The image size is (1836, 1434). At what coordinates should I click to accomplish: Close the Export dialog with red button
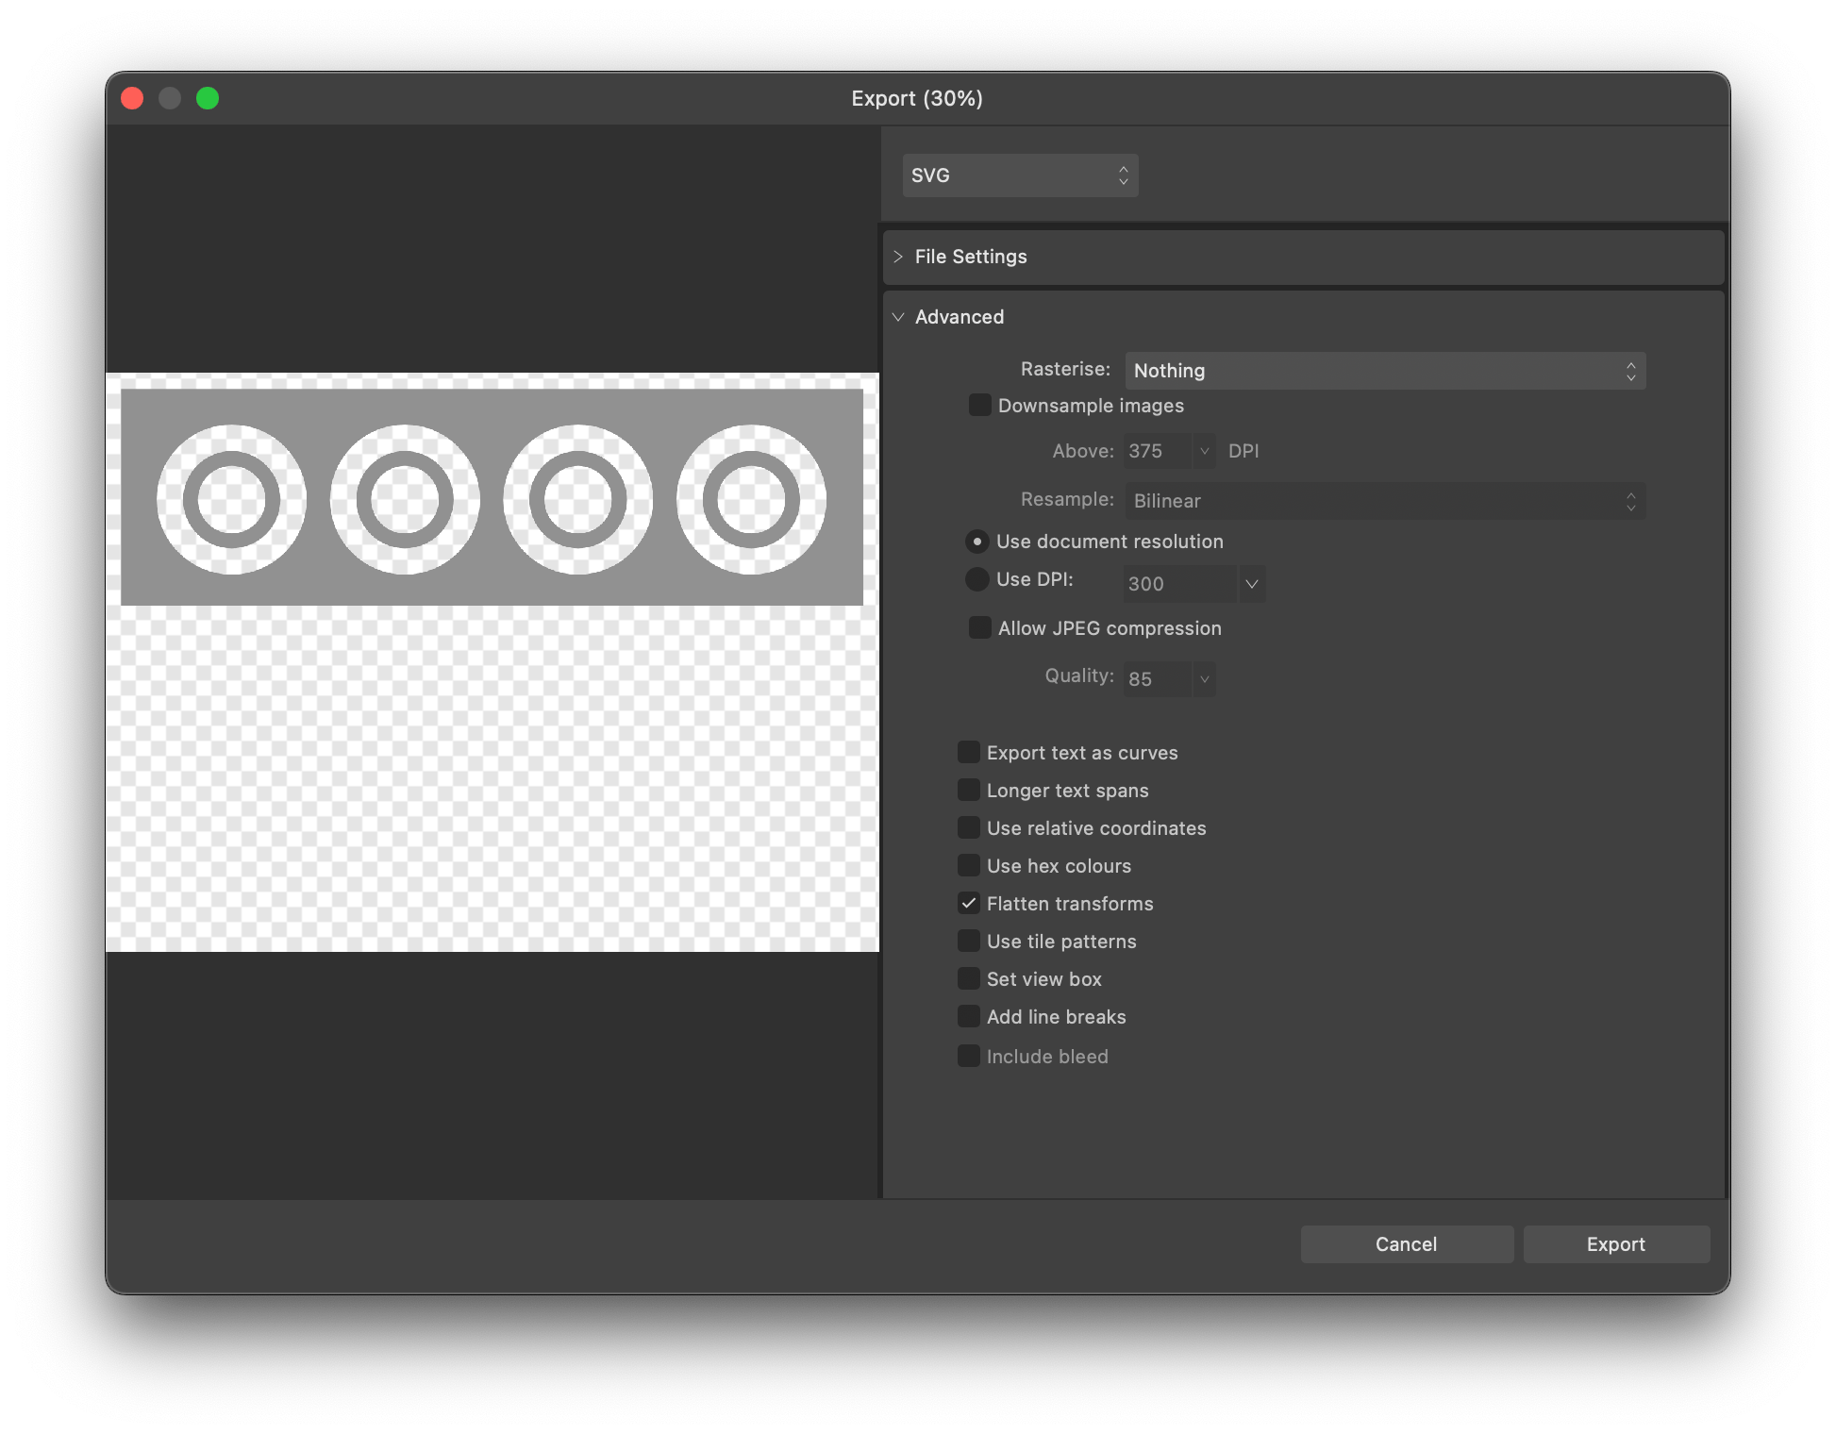(132, 98)
